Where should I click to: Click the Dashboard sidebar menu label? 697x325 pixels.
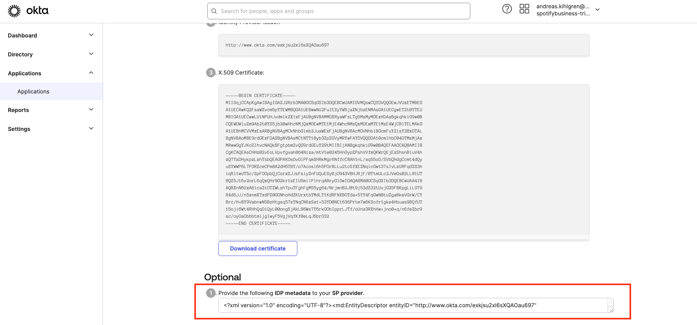click(23, 35)
